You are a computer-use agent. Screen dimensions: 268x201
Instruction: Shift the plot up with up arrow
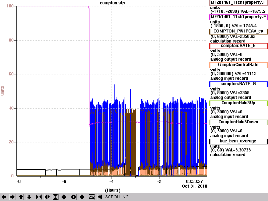(21, 197)
